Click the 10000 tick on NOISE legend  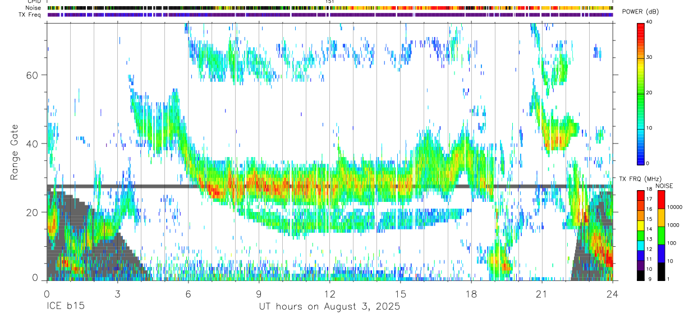coord(674,207)
